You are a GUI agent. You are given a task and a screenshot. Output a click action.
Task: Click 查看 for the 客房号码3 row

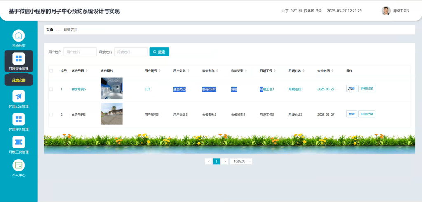pyautogui.click(x=352, y=114)
